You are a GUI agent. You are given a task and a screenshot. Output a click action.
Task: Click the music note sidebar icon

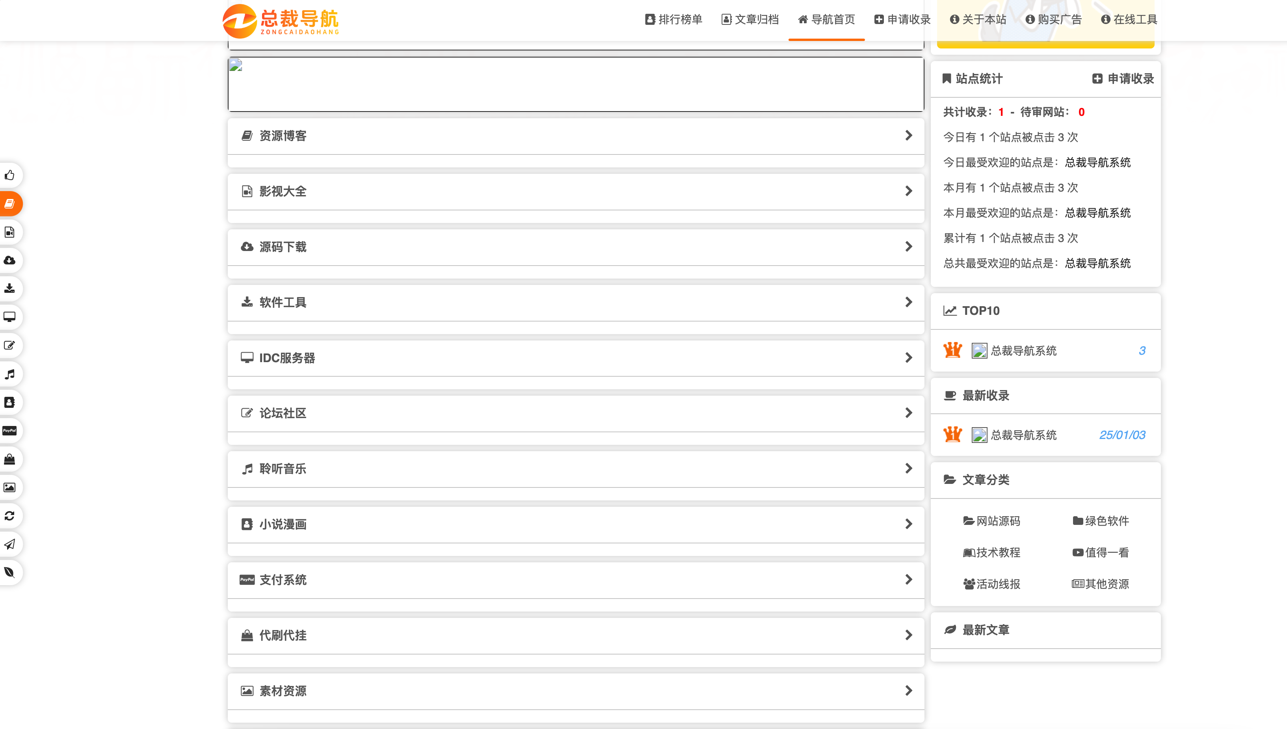(x=9, y=374)
